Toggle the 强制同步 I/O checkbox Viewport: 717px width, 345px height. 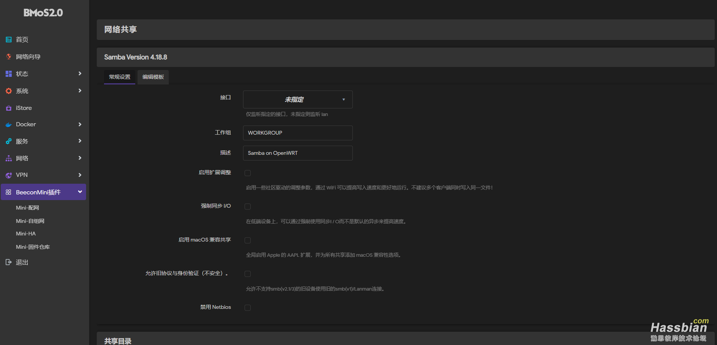pos(248,207)
